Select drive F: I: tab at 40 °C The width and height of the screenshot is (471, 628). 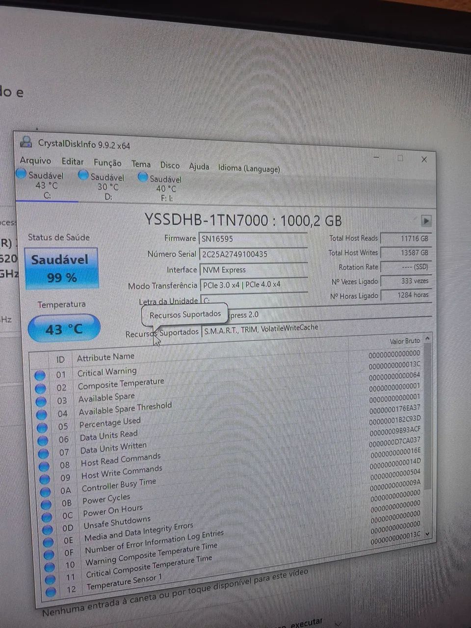pos(166,189)
